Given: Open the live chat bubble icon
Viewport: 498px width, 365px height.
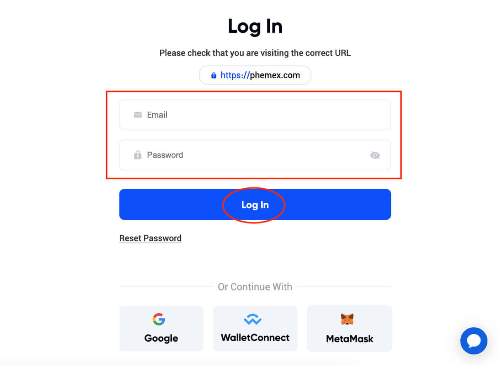Looking at the screenshot, I should coord(473,340).
